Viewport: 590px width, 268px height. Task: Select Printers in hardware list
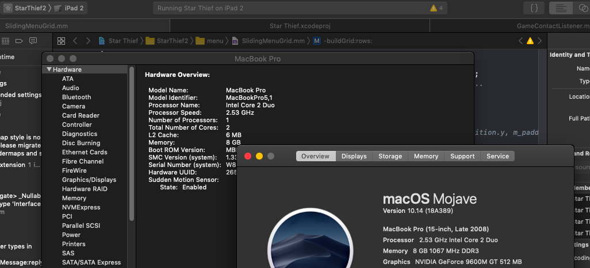[74, 244]
